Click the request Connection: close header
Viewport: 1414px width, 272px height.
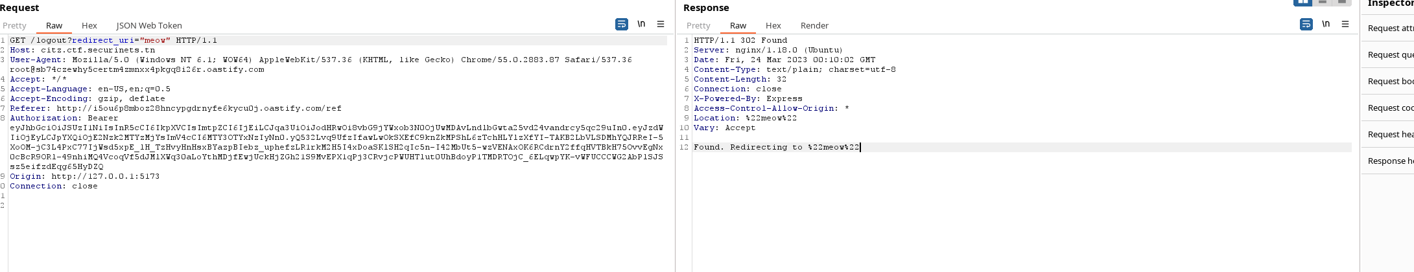click(x=54, y=186)
